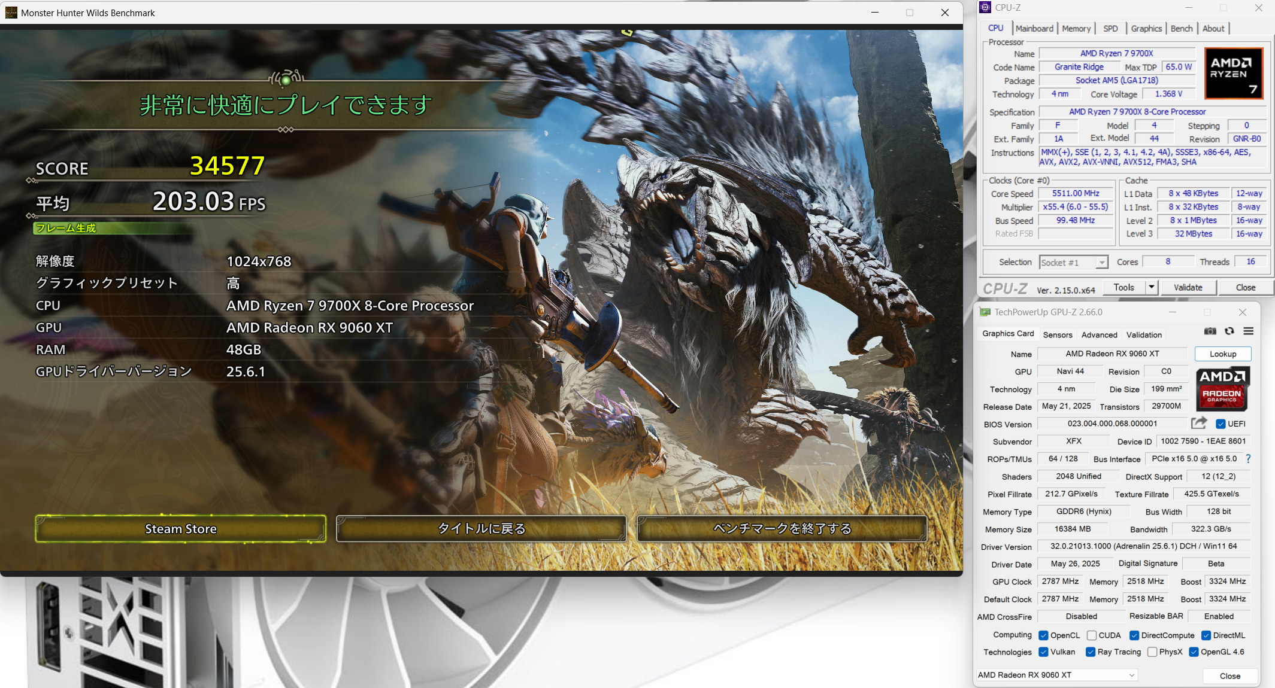
Task: Minimize the Monster Hunter Wilds Benchmark window
Action: pyautogui.click(x=875, y=13)
